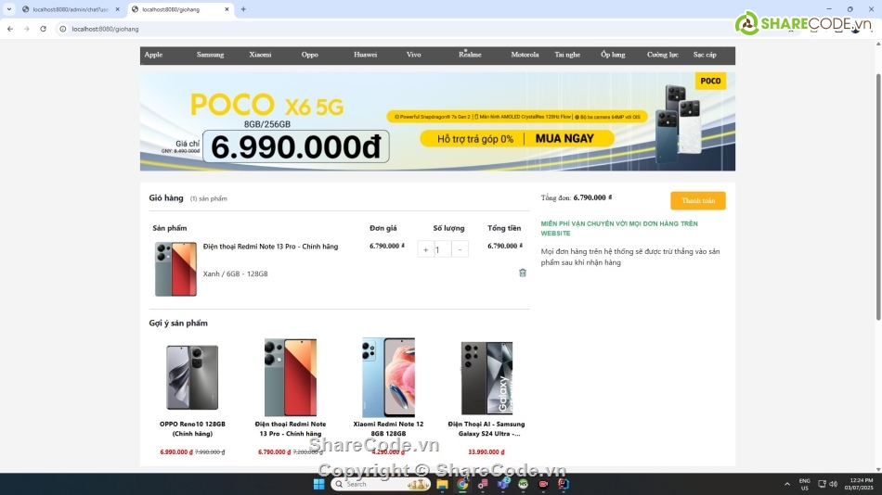
Task: Open cart product title Redmi Note 13 Pro
Action: click(x=270, y=246)
